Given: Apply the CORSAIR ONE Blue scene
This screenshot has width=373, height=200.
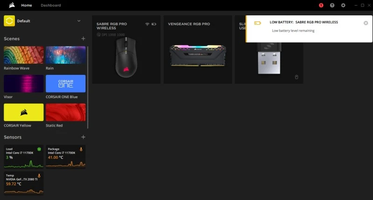Looking at the screenshot, I should point(66,84).
